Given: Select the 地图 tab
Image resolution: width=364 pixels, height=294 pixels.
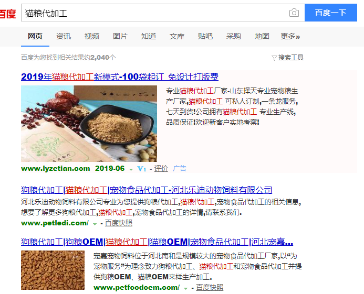Looking at the screenshot, I should [x=262, y=36].
